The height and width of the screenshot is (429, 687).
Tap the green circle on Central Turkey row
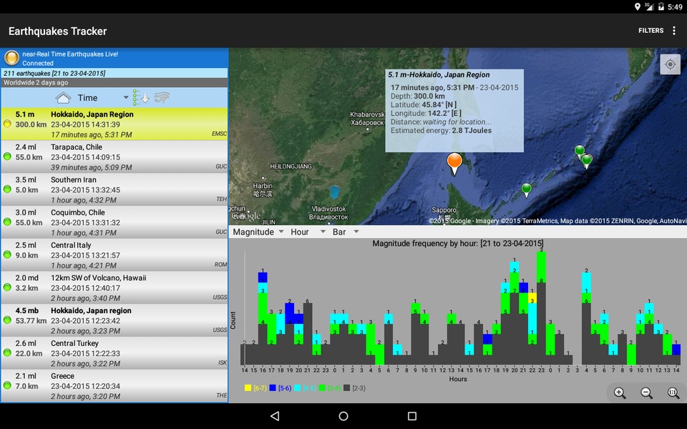coord(7,352)
